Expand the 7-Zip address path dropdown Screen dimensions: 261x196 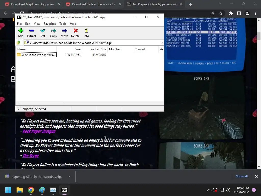point(162,43)
